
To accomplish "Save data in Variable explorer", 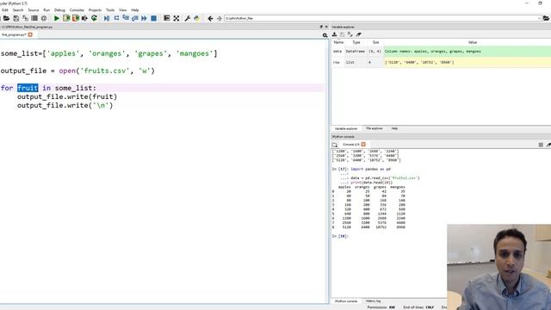I will (x=343, y=34).
